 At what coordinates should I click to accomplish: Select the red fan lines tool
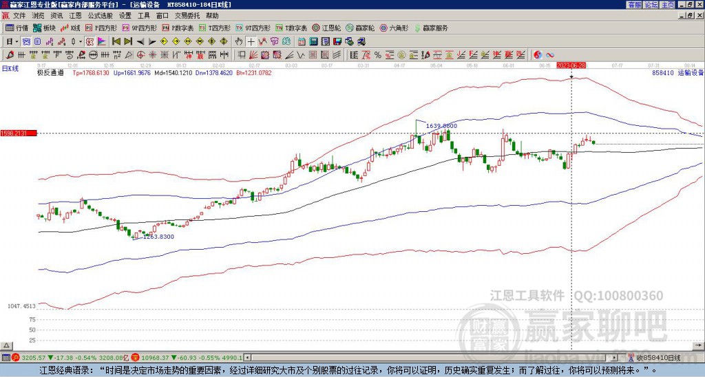point(253,55)
